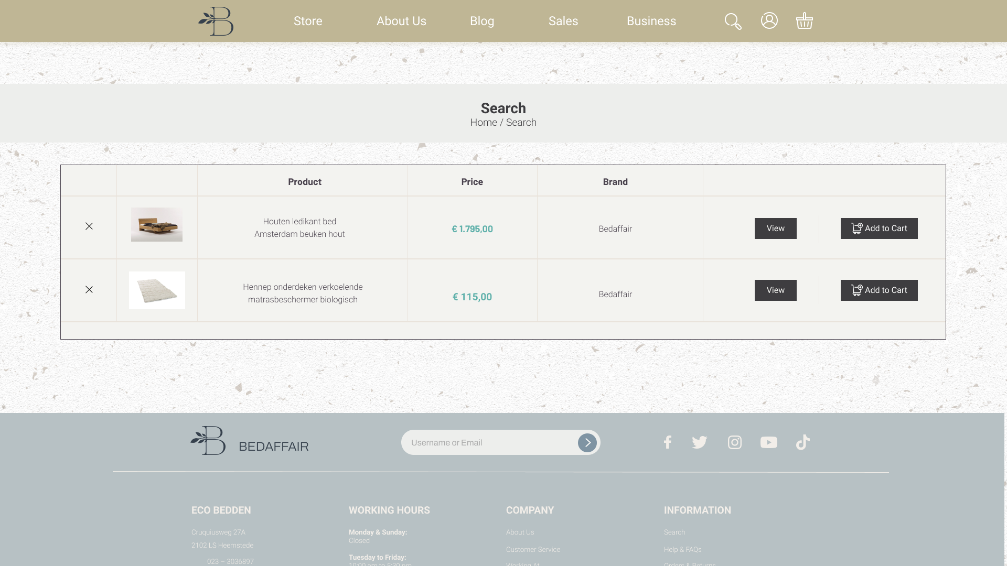The image size is (1007, 566).
Task: Open the Facebook social icon
Action: [667, 442]
